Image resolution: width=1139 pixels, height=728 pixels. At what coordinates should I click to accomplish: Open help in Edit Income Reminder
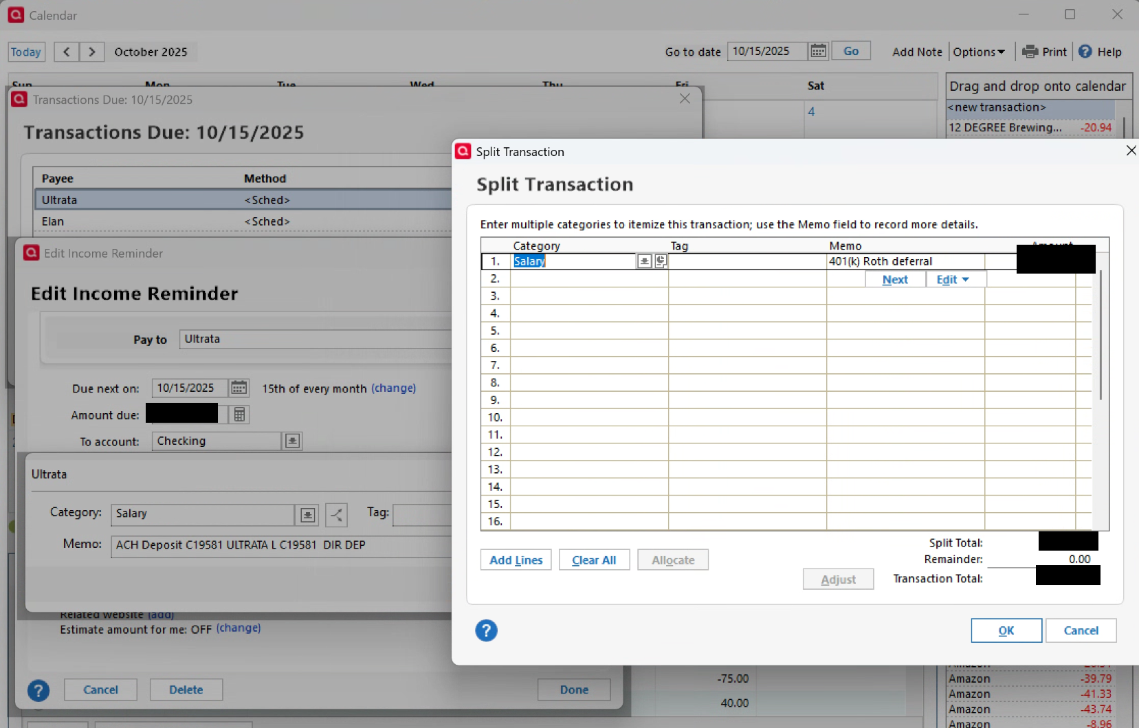click(x=38, y=690)
